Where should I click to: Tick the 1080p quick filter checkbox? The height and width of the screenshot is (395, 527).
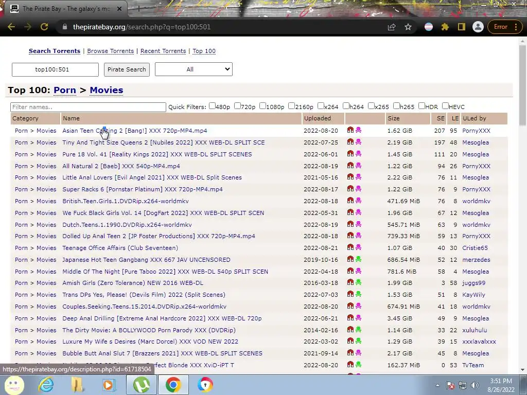point(263,106)
